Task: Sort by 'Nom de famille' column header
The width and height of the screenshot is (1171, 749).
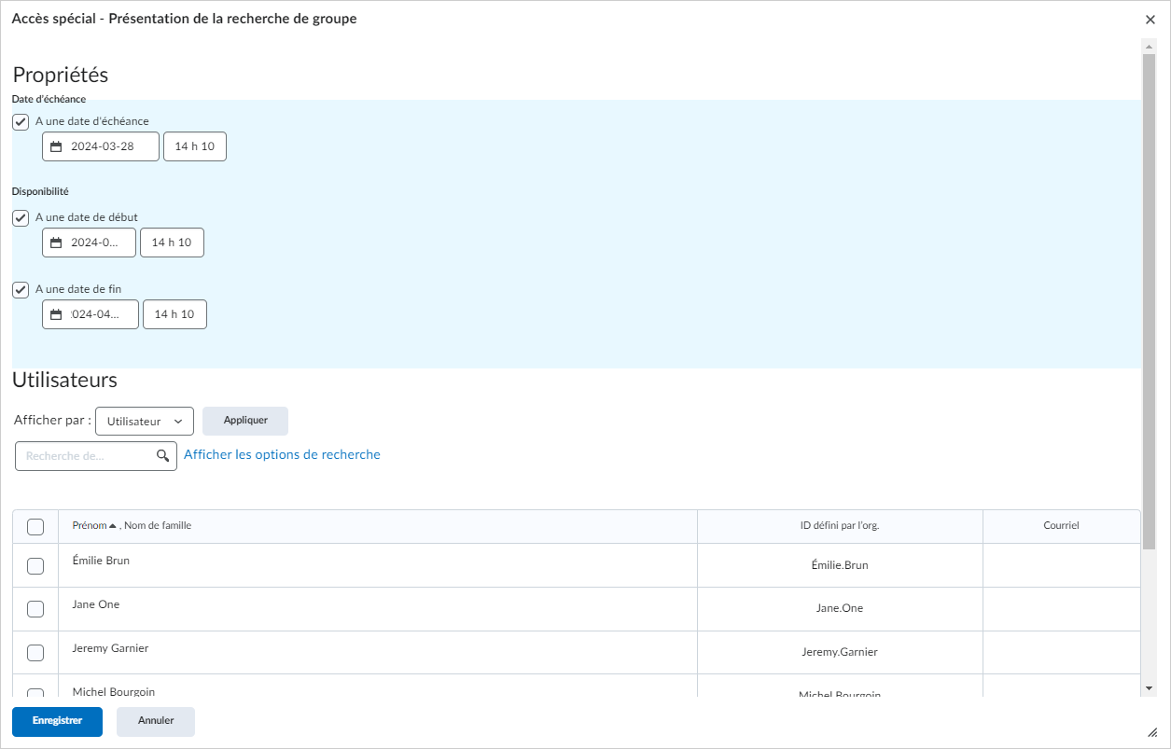Action: tap(158, 526)
